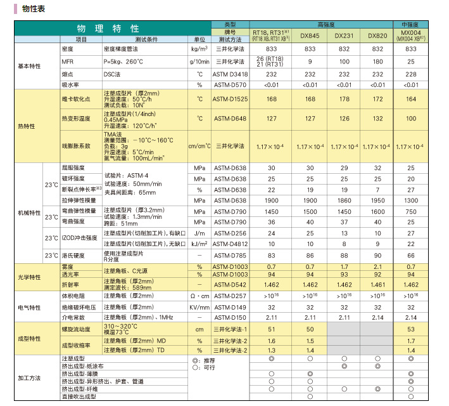Image resolution: width=449 pixels, height=406 pixels.
Task: Select the 物理特性 table header
Action: tap(108, 29)
